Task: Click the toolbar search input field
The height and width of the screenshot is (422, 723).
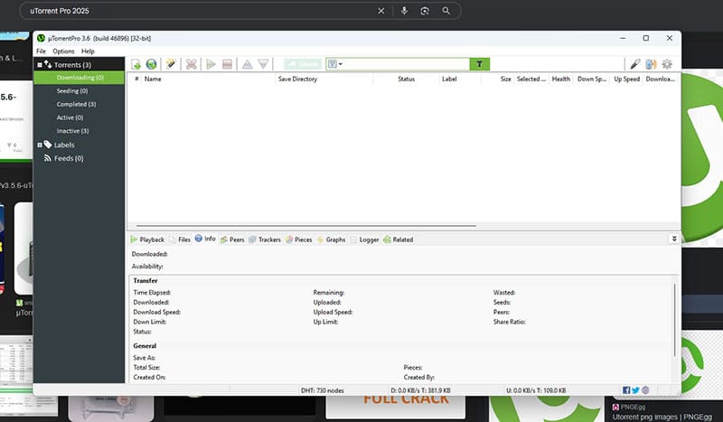Action: coord(406,64)
